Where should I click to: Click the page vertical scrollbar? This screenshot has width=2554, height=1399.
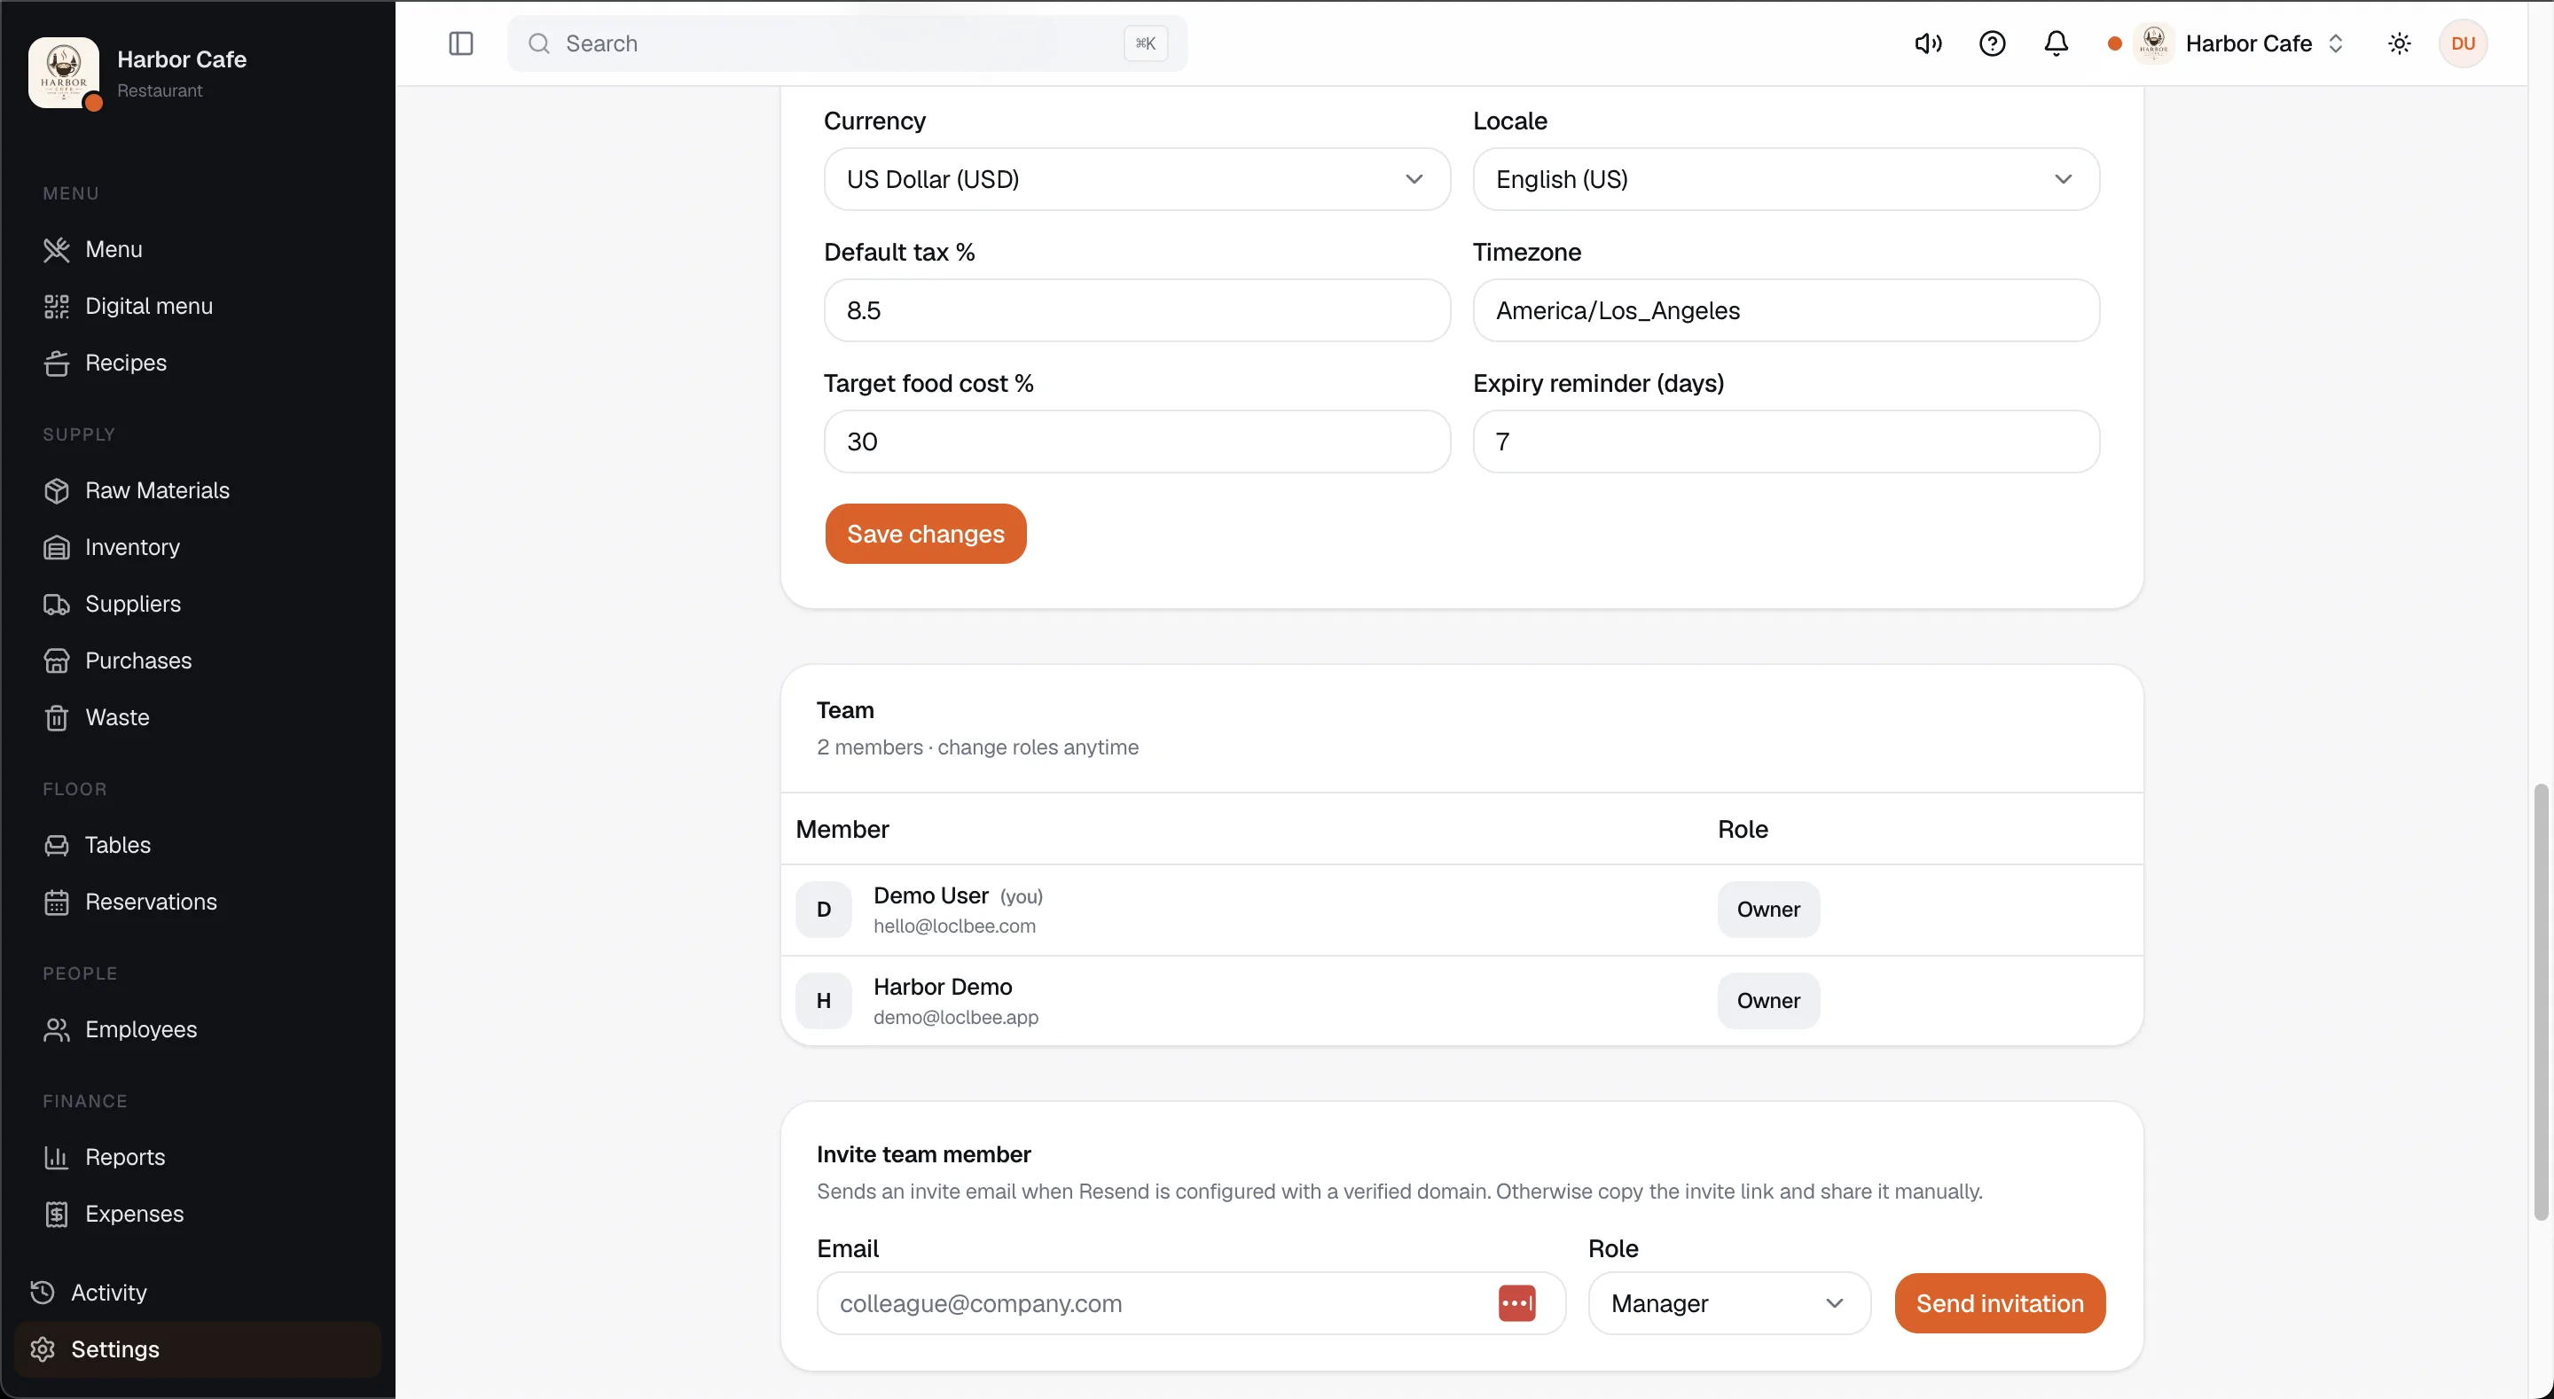[2540, 1002]
